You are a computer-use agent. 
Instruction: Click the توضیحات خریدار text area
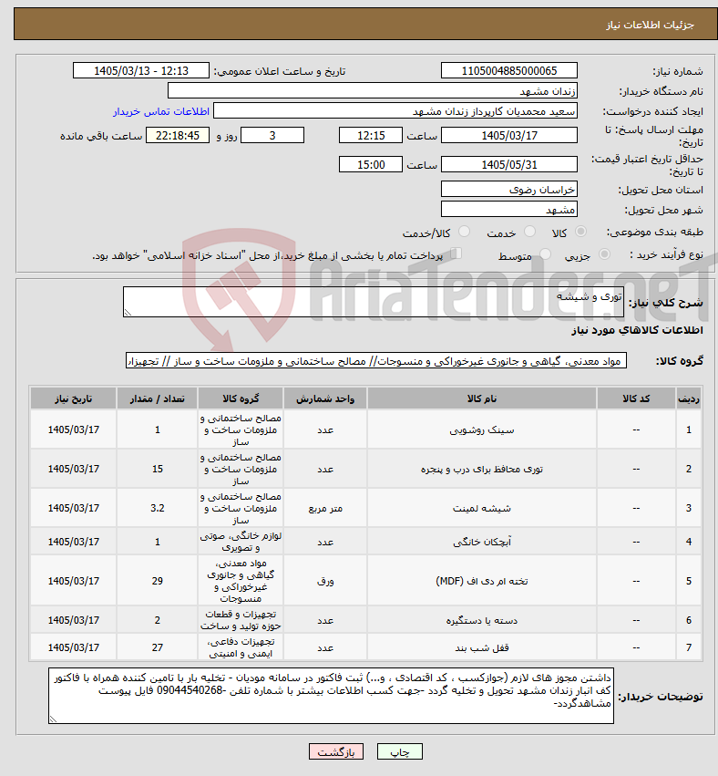tap(331, 696)
